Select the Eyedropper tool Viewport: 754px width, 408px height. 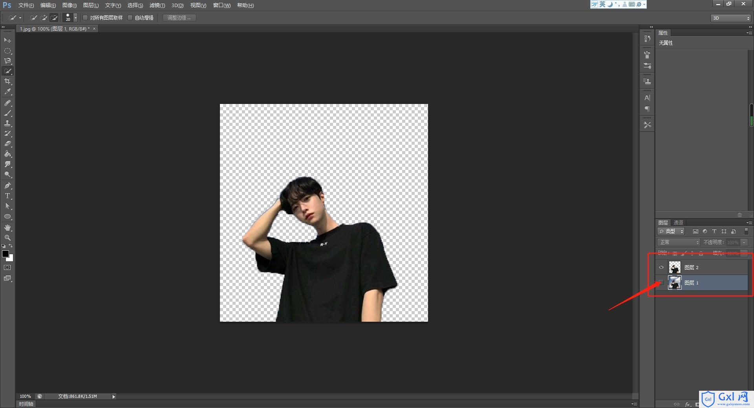[7, 91]
